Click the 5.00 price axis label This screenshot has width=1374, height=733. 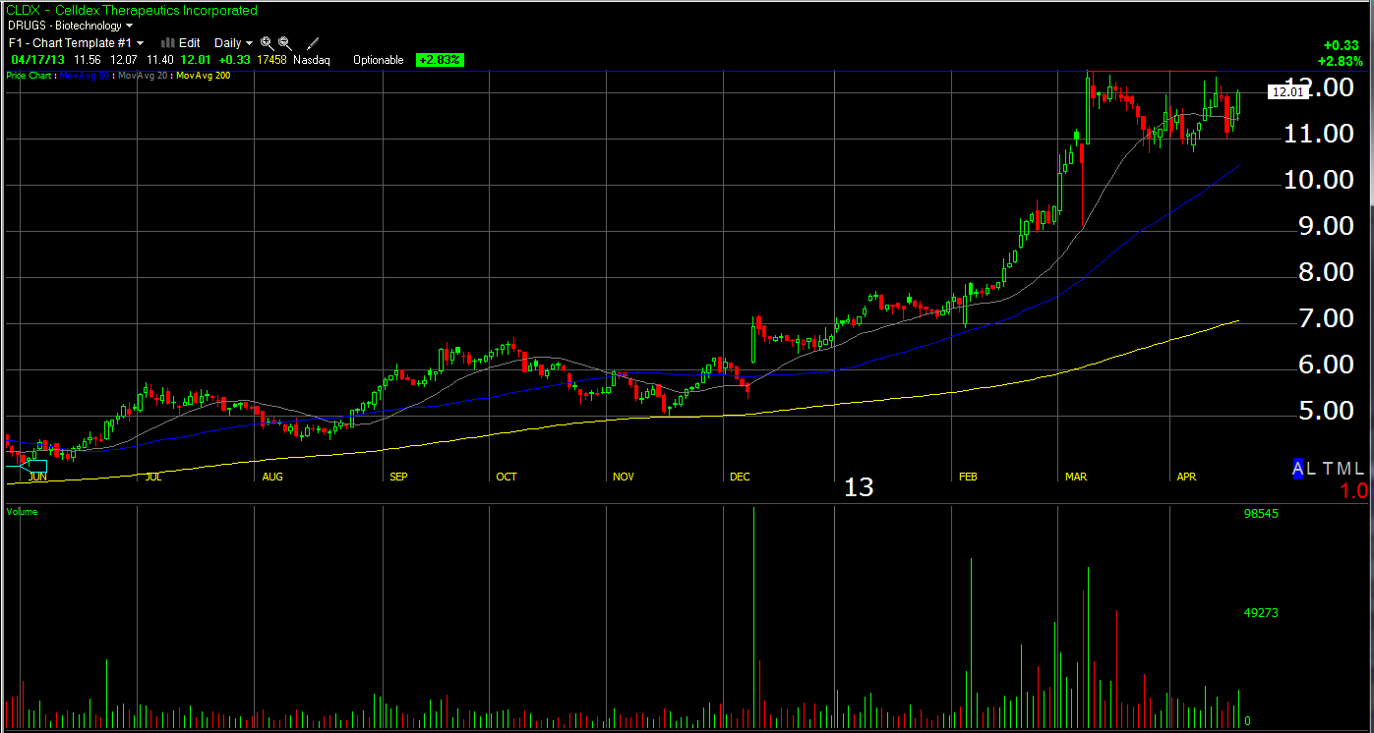[1327, 411]
